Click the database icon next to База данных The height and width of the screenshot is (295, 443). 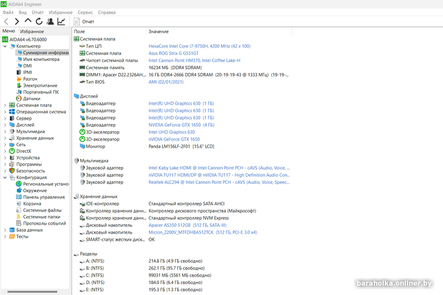point(12,230)
